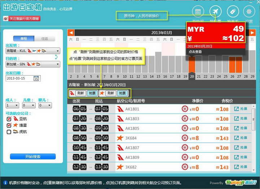This screenshot has height=189, width=260.
Task: Click AirAsia logo in AK1807 row
Action: click(120, 147)
